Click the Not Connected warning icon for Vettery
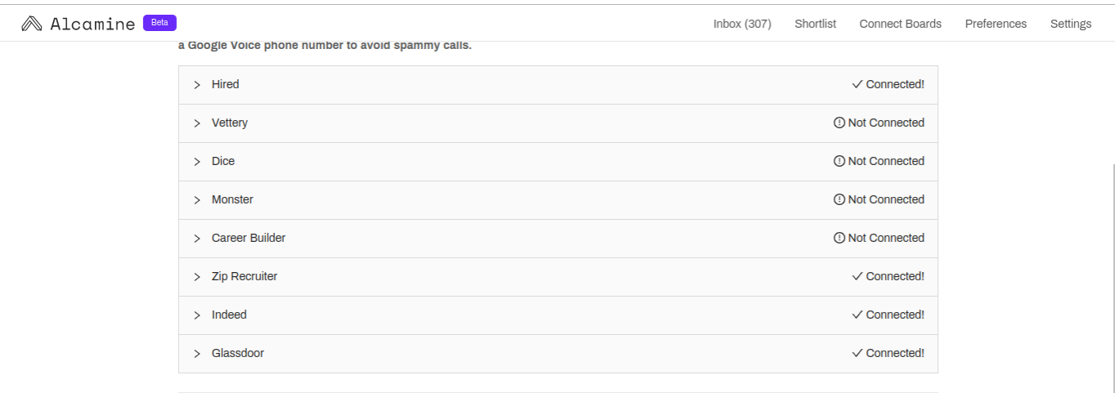This screenshot has height=393, width=1115. [x=838, y=123]
